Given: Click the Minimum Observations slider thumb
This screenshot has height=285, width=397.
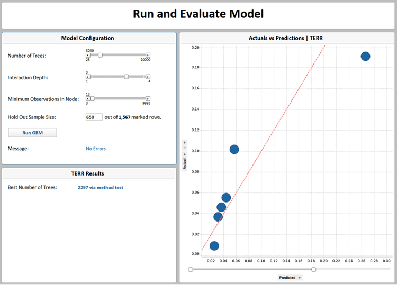Looking at the screenshot, I should [93, 99].
